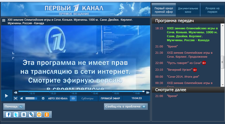The height and width of the screenshot is (124, 225).
Task: Share on Mail.ru @ icon
Action: (39, 115)
